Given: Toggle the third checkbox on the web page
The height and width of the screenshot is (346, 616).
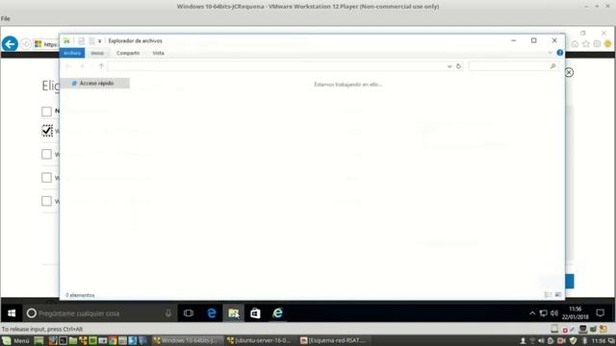Looking at the screenshot, I should click(46, 154).
